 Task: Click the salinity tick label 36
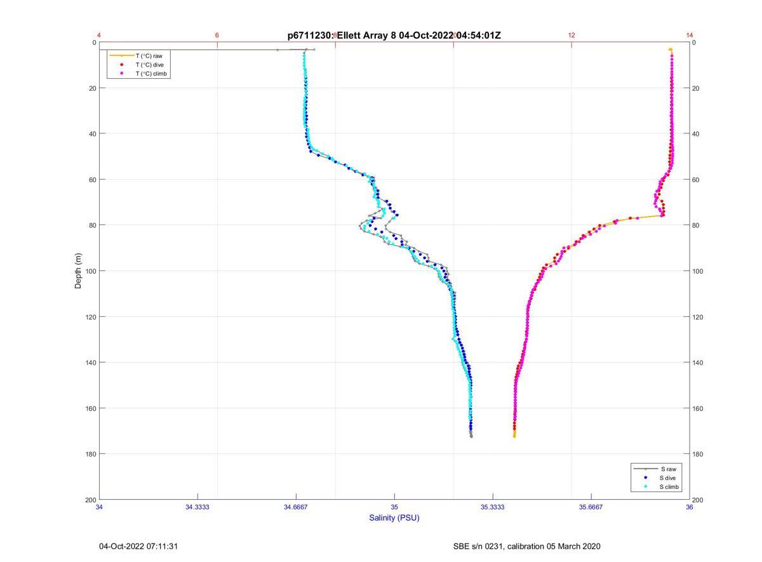[690, 507]
